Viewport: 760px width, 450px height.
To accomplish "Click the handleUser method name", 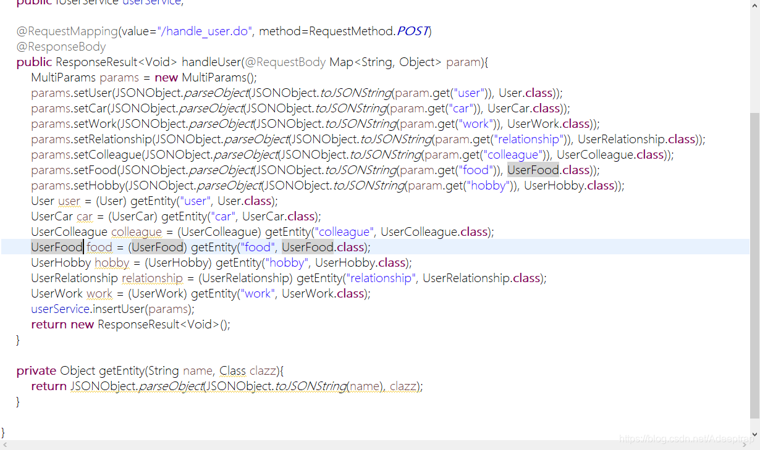I will click(212, 62).
